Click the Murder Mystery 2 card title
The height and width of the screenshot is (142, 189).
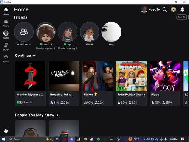[x=29, y=95]
